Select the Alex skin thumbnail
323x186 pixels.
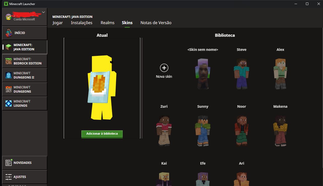(x=280, y=73)
